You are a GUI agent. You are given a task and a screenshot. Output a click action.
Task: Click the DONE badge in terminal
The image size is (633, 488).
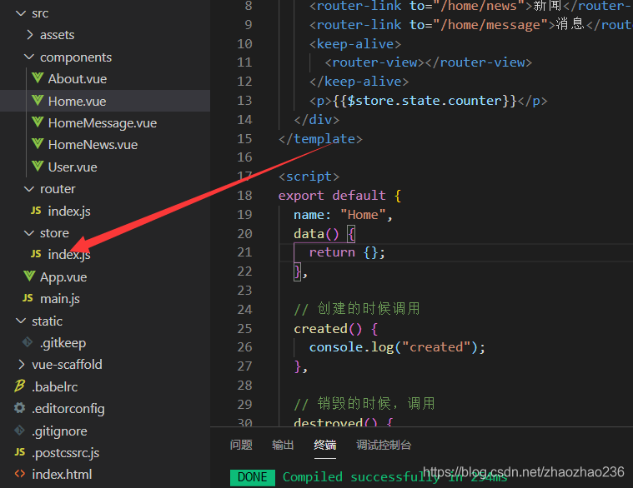point(253,477)
